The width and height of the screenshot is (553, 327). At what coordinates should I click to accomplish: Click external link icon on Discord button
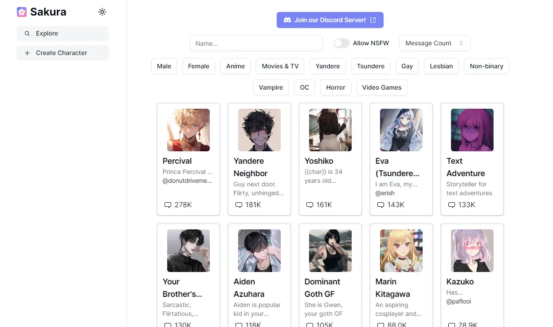373,20
